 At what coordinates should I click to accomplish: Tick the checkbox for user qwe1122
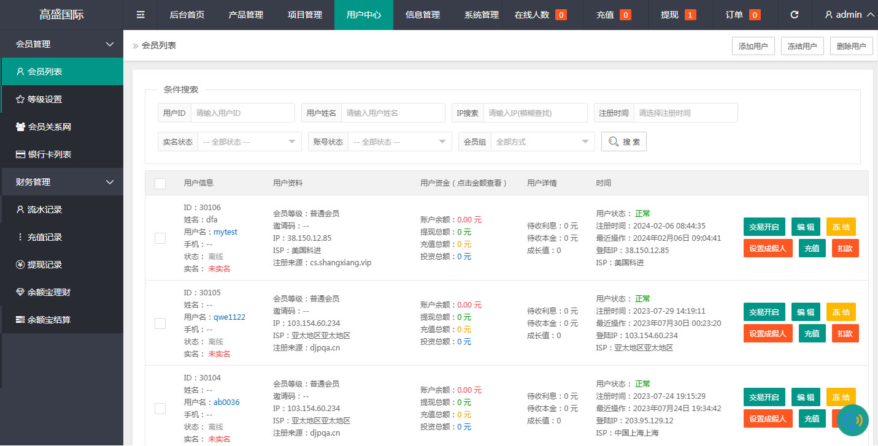click(x=160, y=323)
